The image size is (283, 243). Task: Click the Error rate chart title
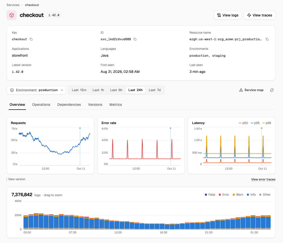[x=109, y=123]
